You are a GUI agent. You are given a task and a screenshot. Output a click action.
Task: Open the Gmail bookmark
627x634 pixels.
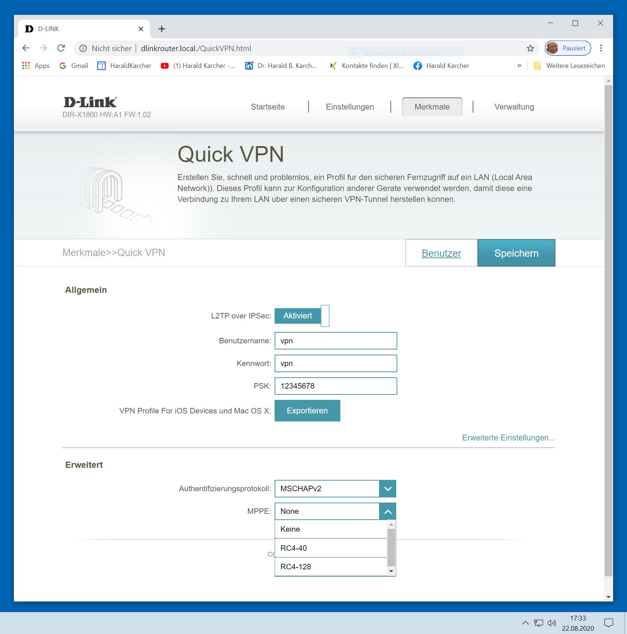point(74,66)
